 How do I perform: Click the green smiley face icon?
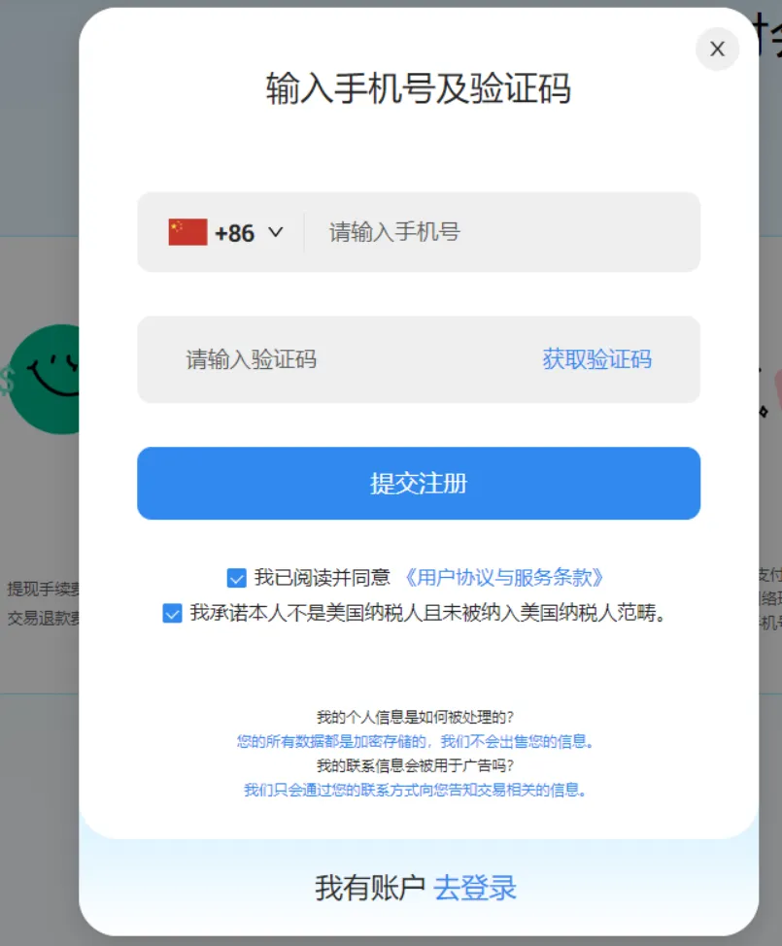45,379
